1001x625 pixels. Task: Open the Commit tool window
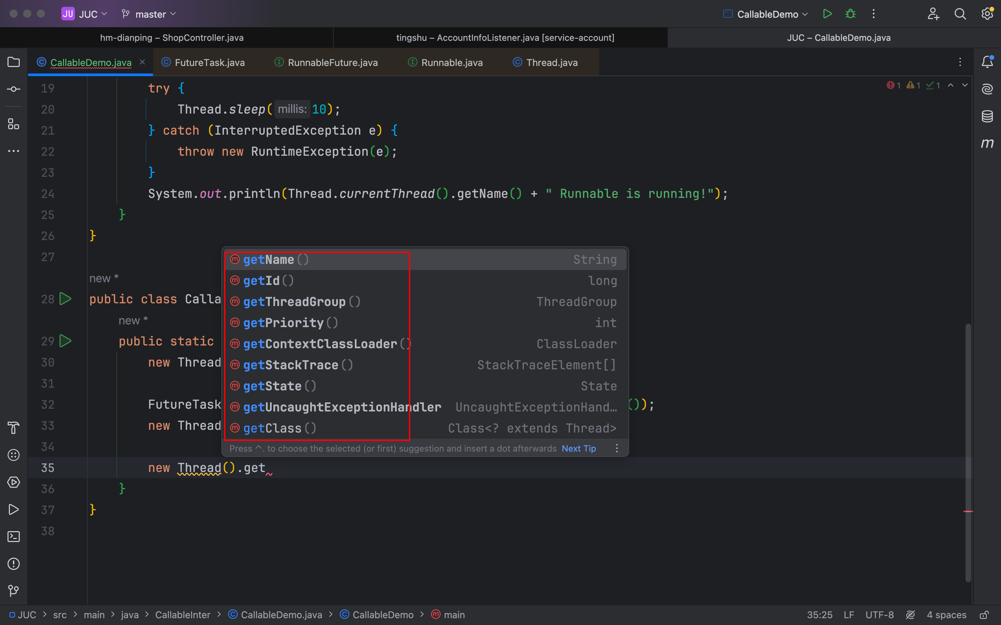[x=14, y=89]
